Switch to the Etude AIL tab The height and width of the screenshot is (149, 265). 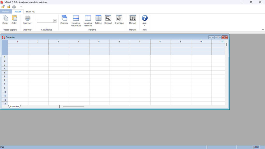[x=30, y=12]
